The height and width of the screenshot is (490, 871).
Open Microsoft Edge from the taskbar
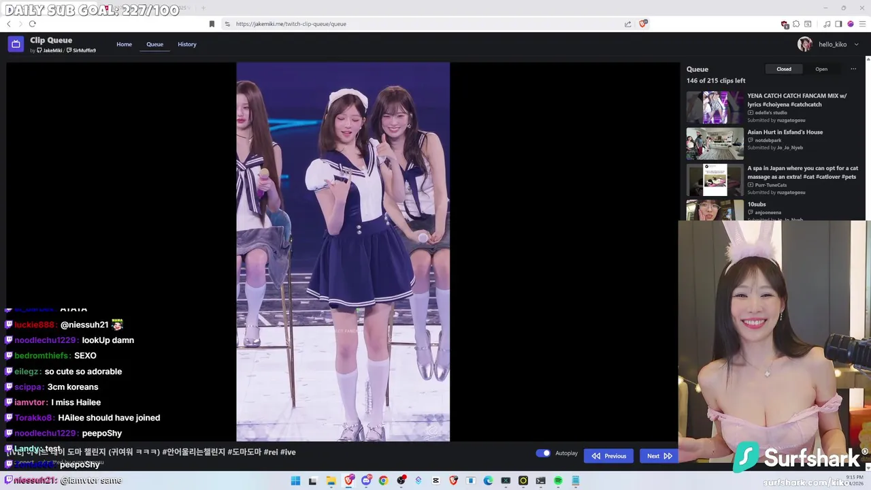point(488,481)
